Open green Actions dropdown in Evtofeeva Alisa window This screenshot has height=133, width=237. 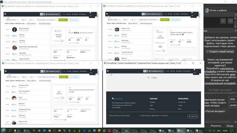pos(64,77)
